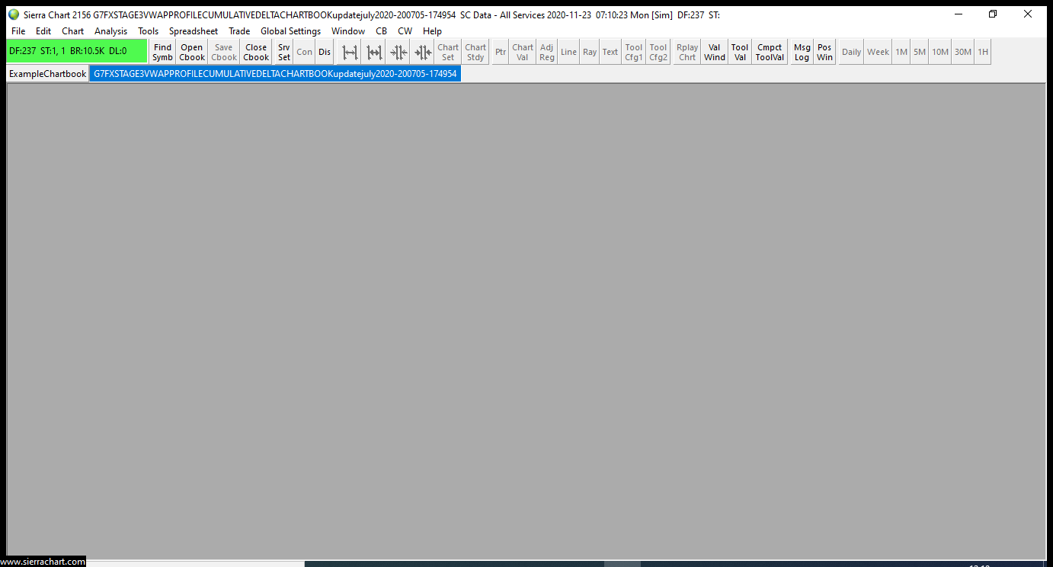This screenshot has width=1053, height=567.
Task: Open the Spreadsheet menu
Action: tap(194, 31)
